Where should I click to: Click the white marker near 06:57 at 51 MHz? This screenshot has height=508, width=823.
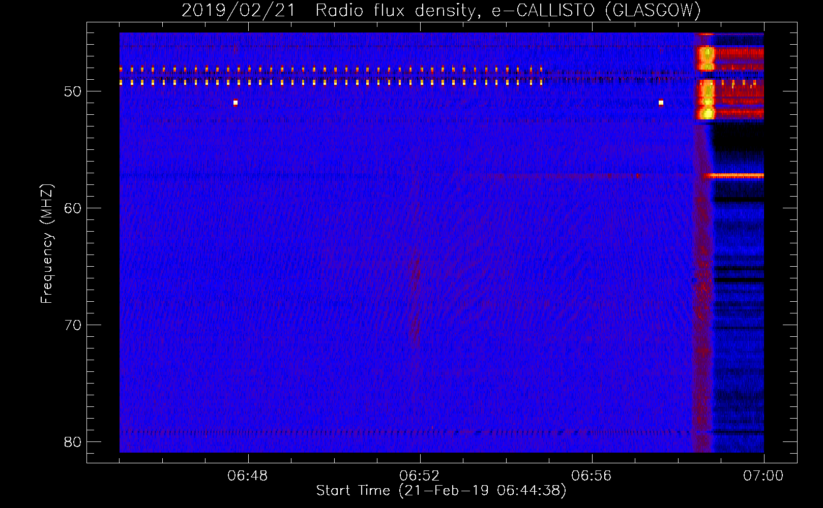[x=661, y=103]
